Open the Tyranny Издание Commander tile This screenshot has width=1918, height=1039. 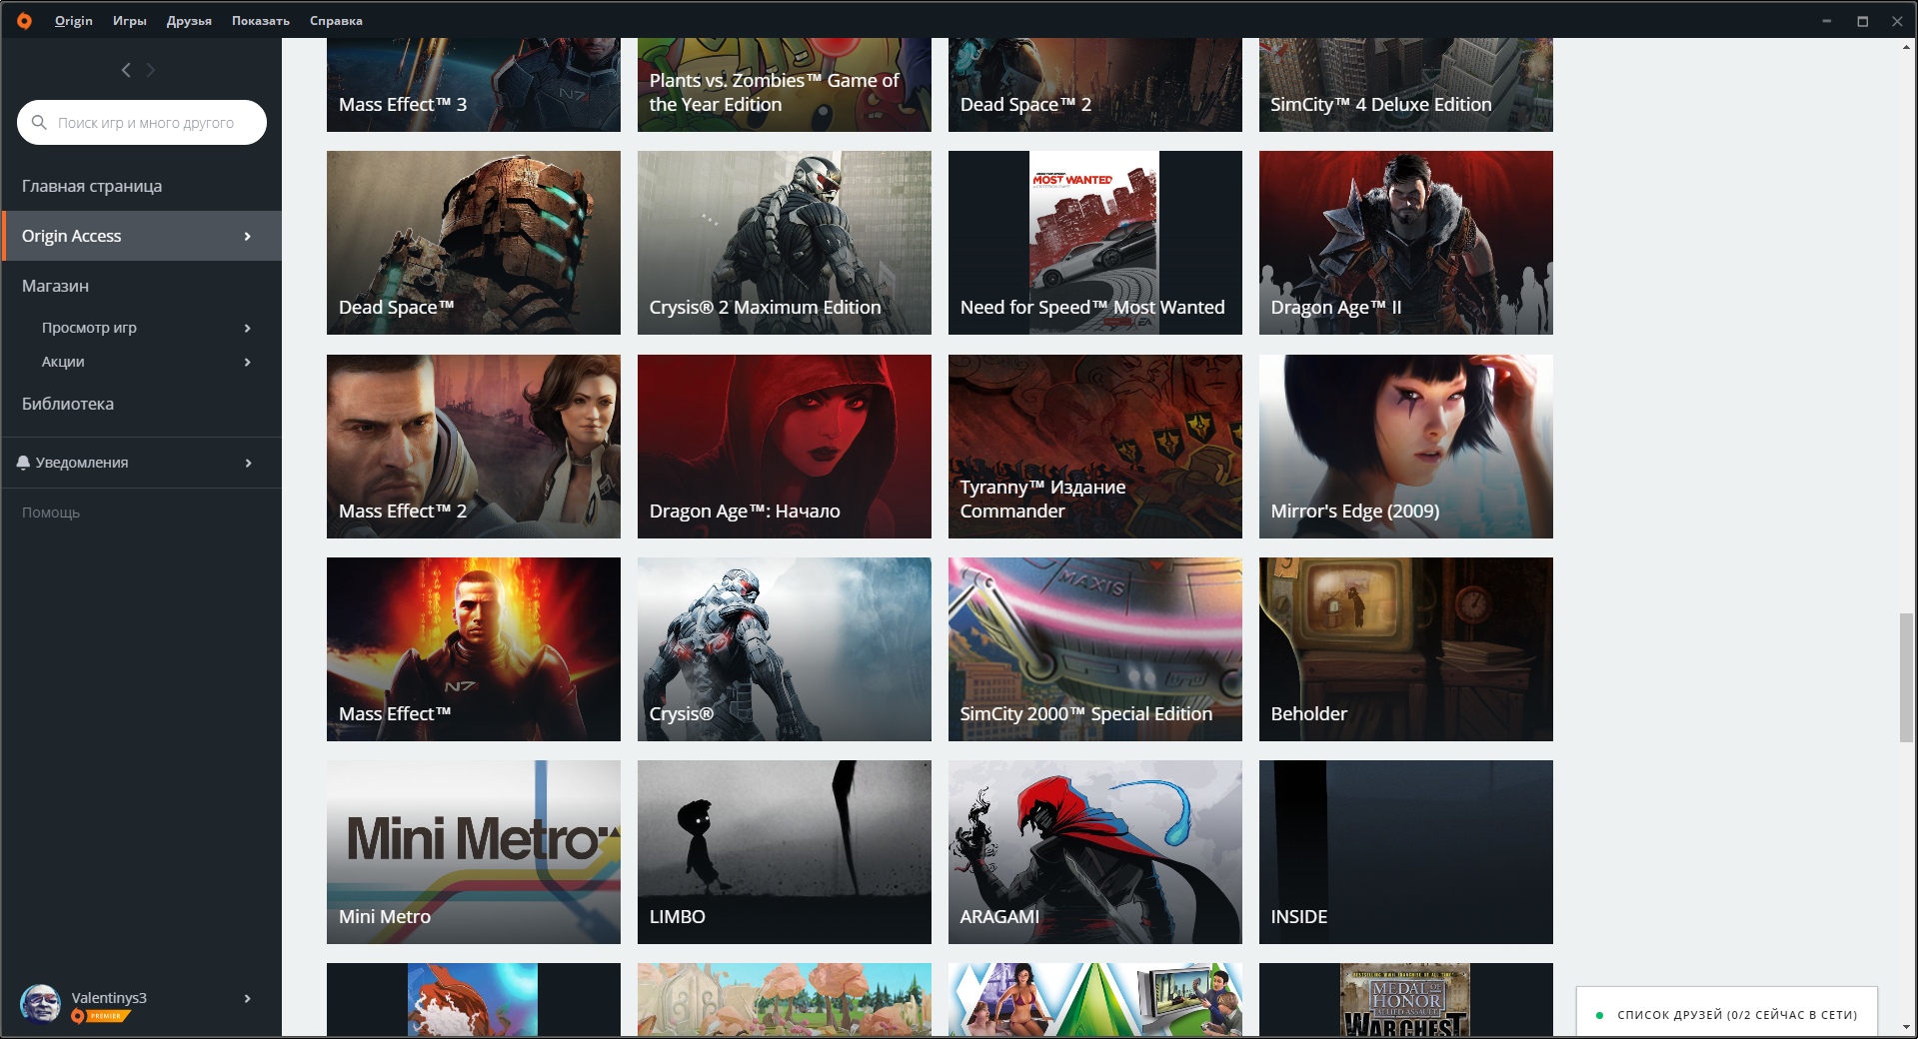1095,447
